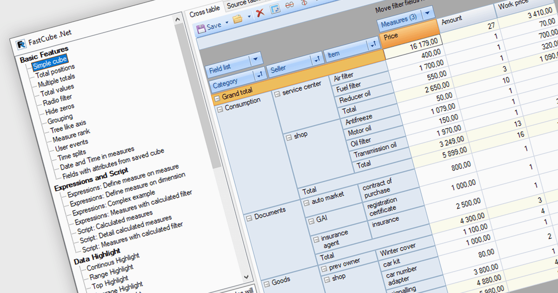Click the red X clear icon

pos(260,13)
